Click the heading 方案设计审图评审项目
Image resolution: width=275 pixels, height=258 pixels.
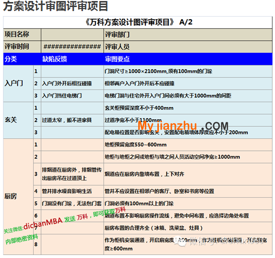click(55, 7)
